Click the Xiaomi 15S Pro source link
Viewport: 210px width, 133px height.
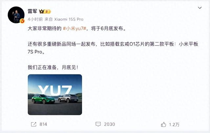69,19
